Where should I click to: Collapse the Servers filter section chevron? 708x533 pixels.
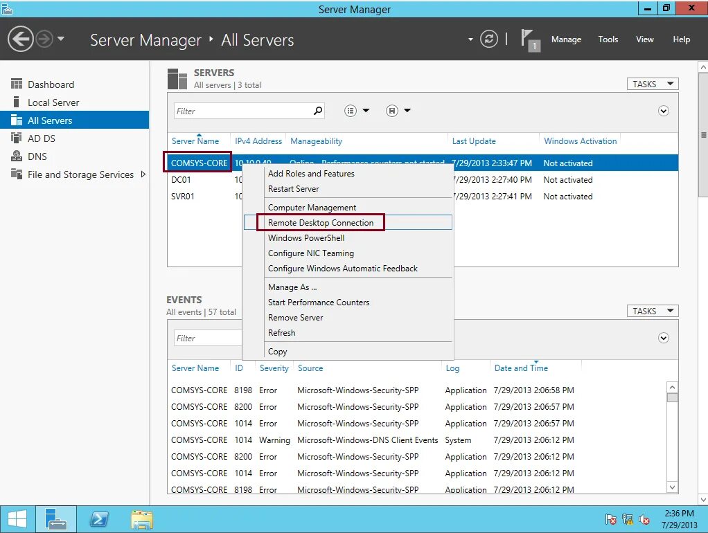(x=663, y=111)
